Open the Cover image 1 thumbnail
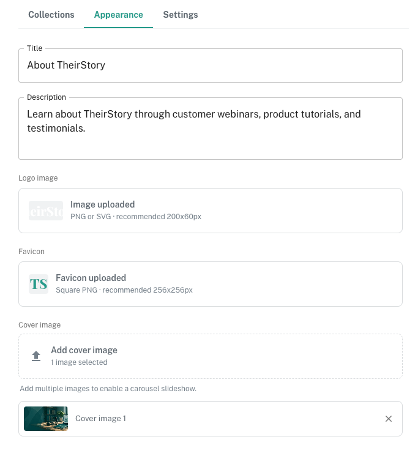The height and width of the screenshot is (453, 418). click(46, 419)
